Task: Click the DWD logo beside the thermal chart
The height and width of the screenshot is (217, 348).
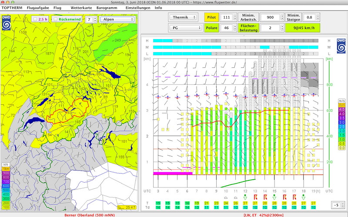Action: pos(341,46)
